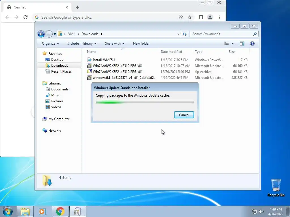This screenshot has height=217, width=290.
Task: Click the magnifier icon in the Search Downloads box
Action: 255,34
